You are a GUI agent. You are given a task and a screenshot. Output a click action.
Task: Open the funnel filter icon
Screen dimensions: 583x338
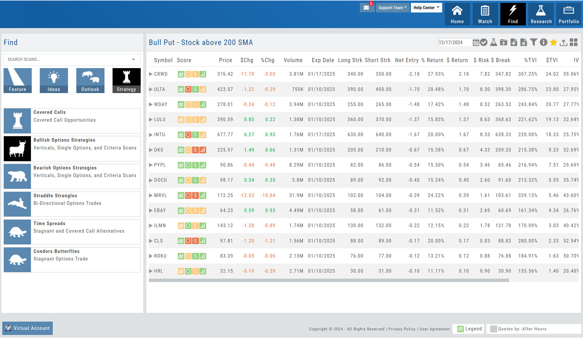534,42
